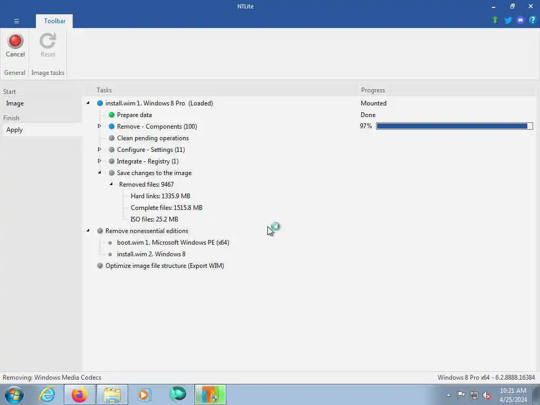Click the blue dot of Remove - Components
This screenshot has height=405, width=540.
[112, 127]
